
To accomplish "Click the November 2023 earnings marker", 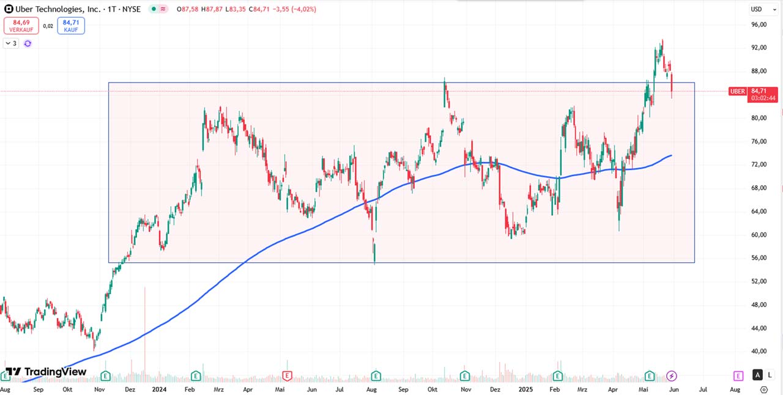I will pyautogui.click(x=106, y=375).
